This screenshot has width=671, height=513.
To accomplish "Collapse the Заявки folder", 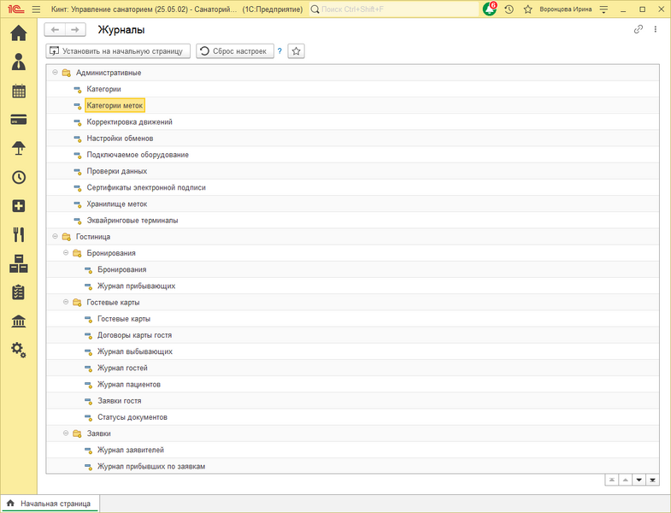I will (x=66, y=433).
